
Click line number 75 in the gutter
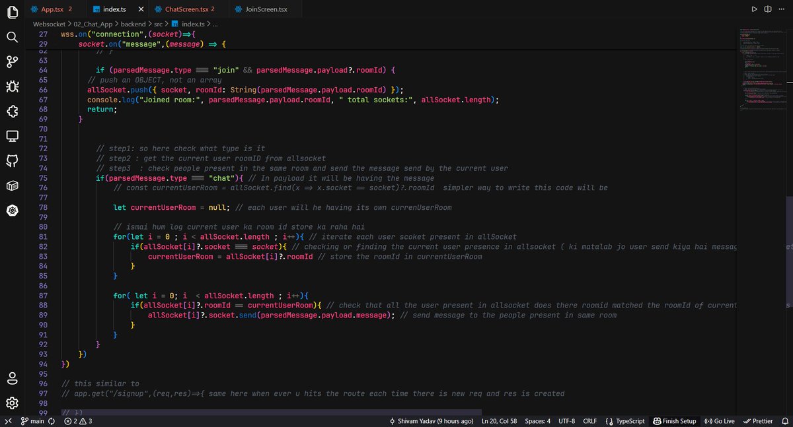[x=42, y=178]
